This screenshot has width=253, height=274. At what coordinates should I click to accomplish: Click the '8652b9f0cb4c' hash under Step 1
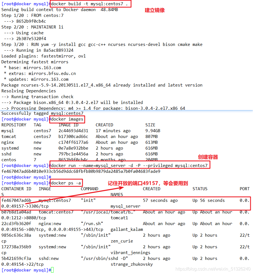[31, 21]
